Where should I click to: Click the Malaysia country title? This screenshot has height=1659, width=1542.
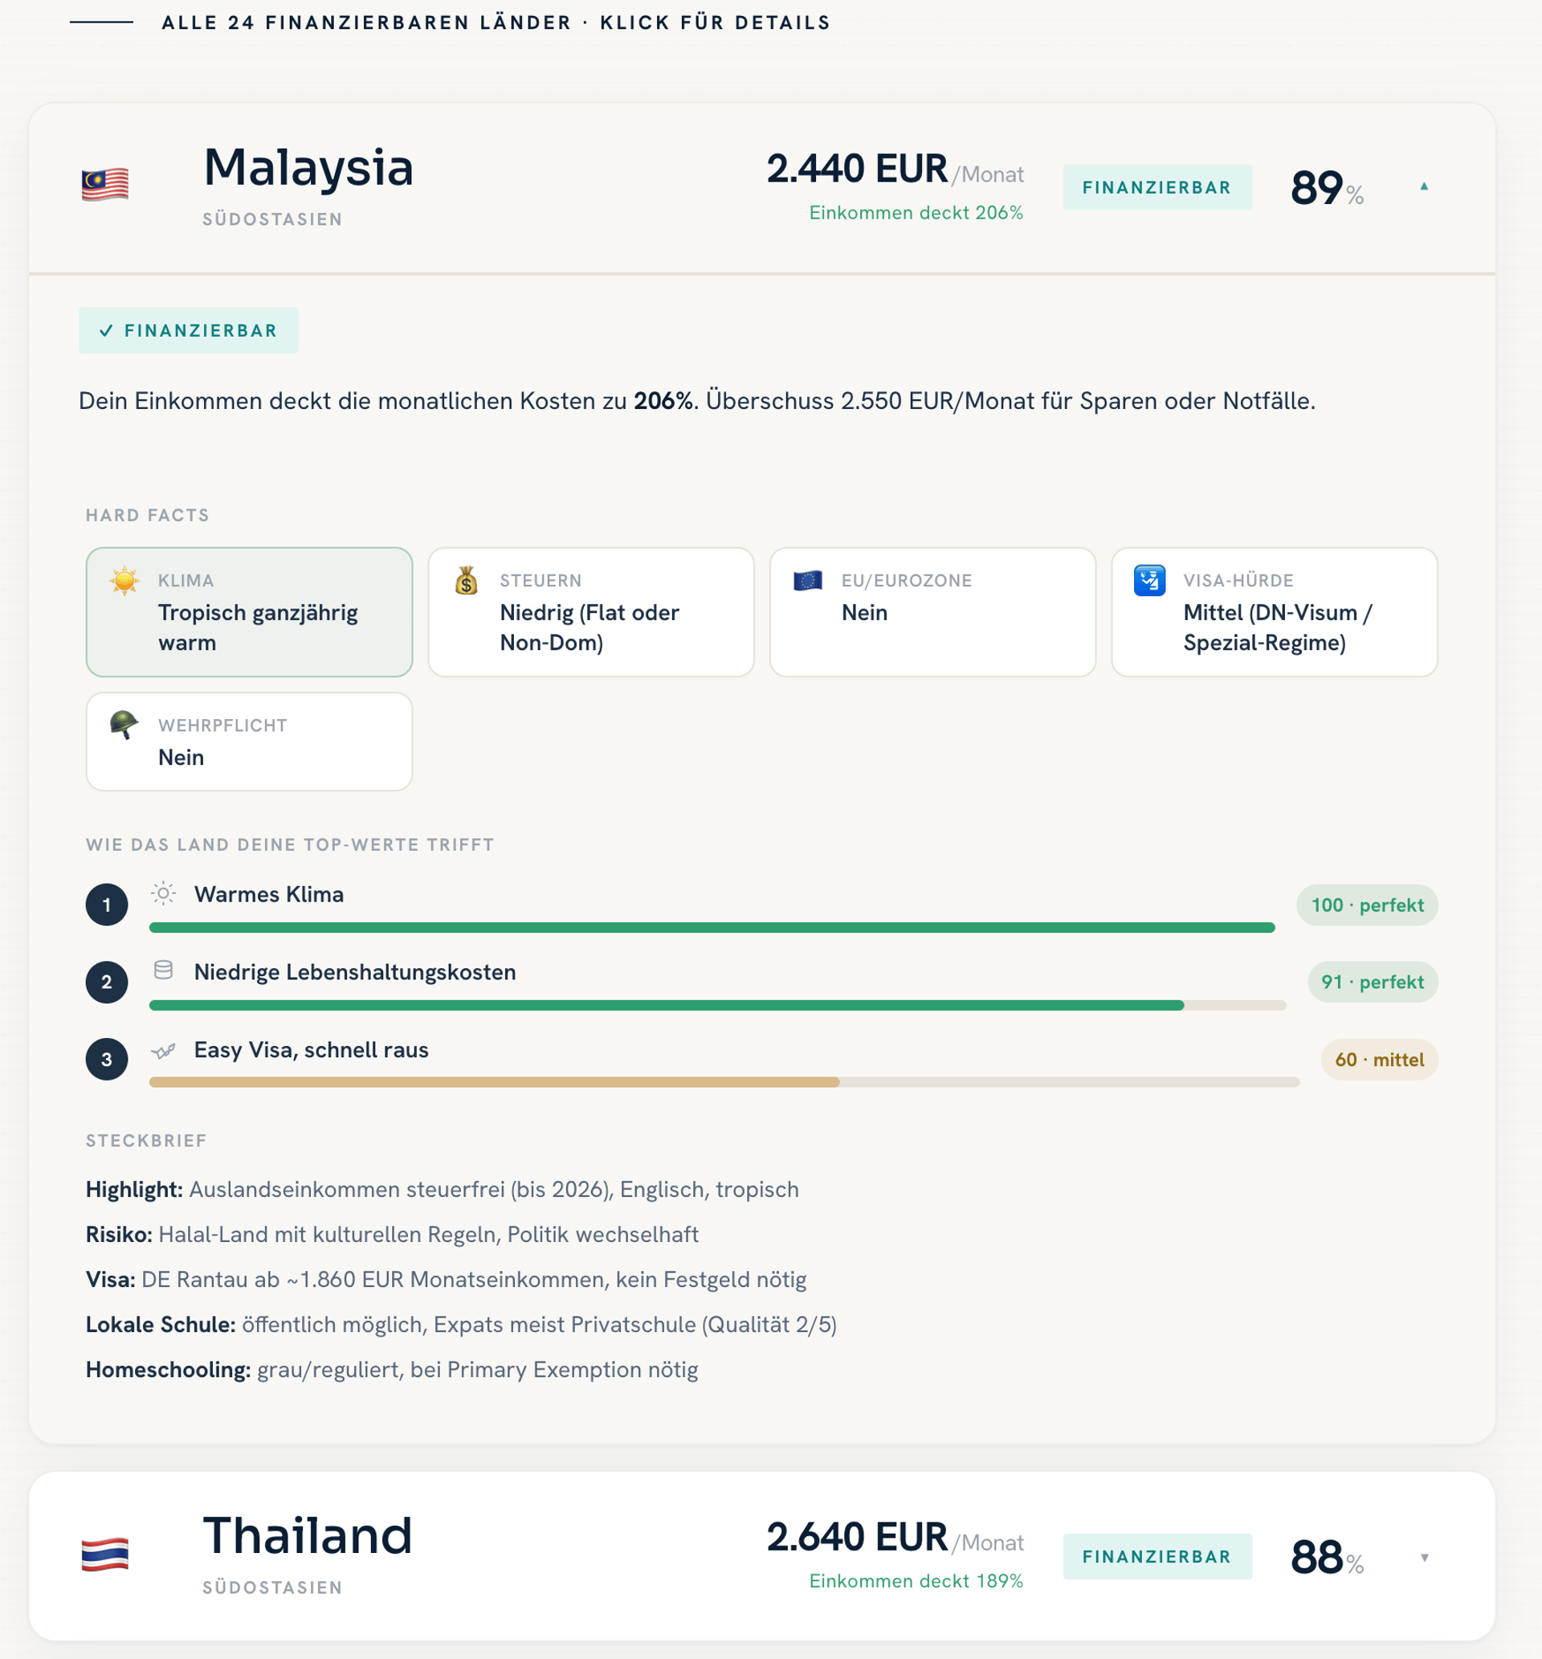[308, 167]
